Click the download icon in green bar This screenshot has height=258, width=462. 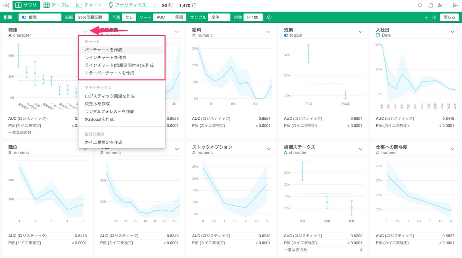427,17
